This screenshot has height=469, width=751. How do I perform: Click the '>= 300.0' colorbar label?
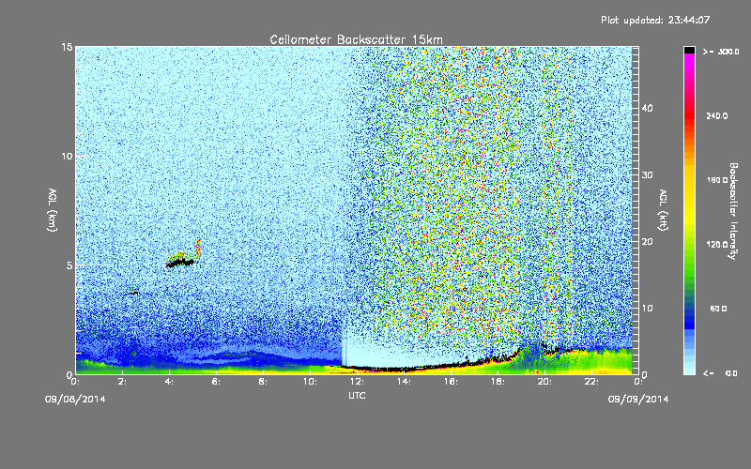point(721,52)
